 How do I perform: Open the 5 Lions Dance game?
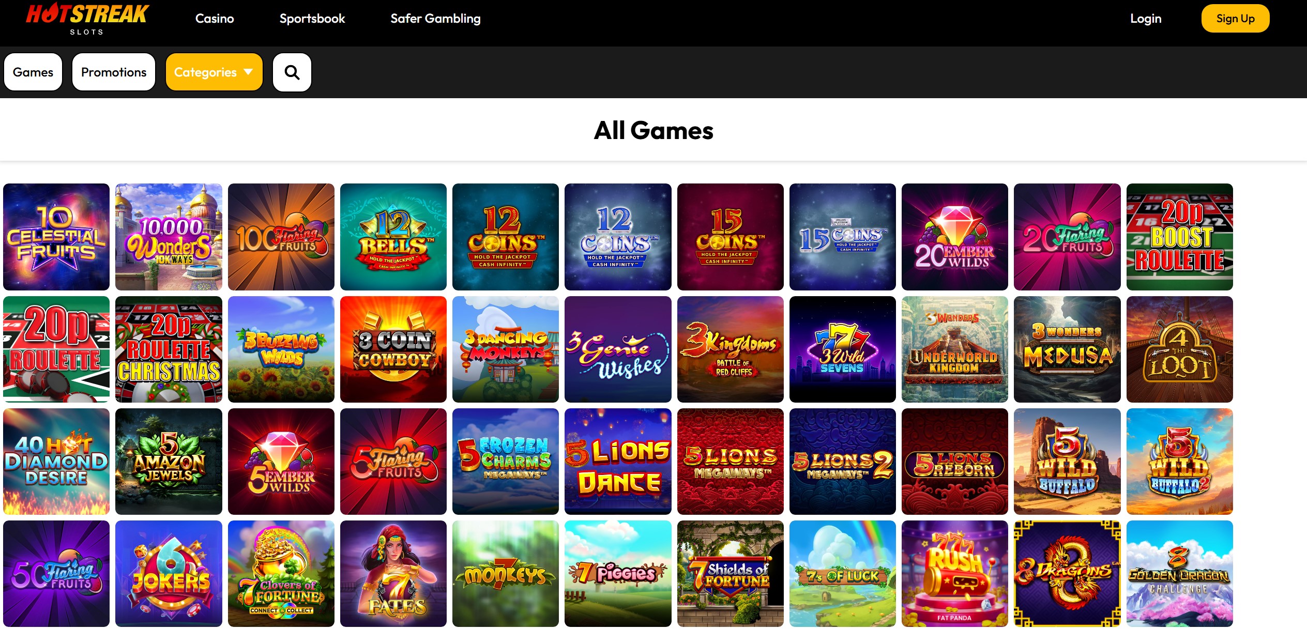(618, 462)
